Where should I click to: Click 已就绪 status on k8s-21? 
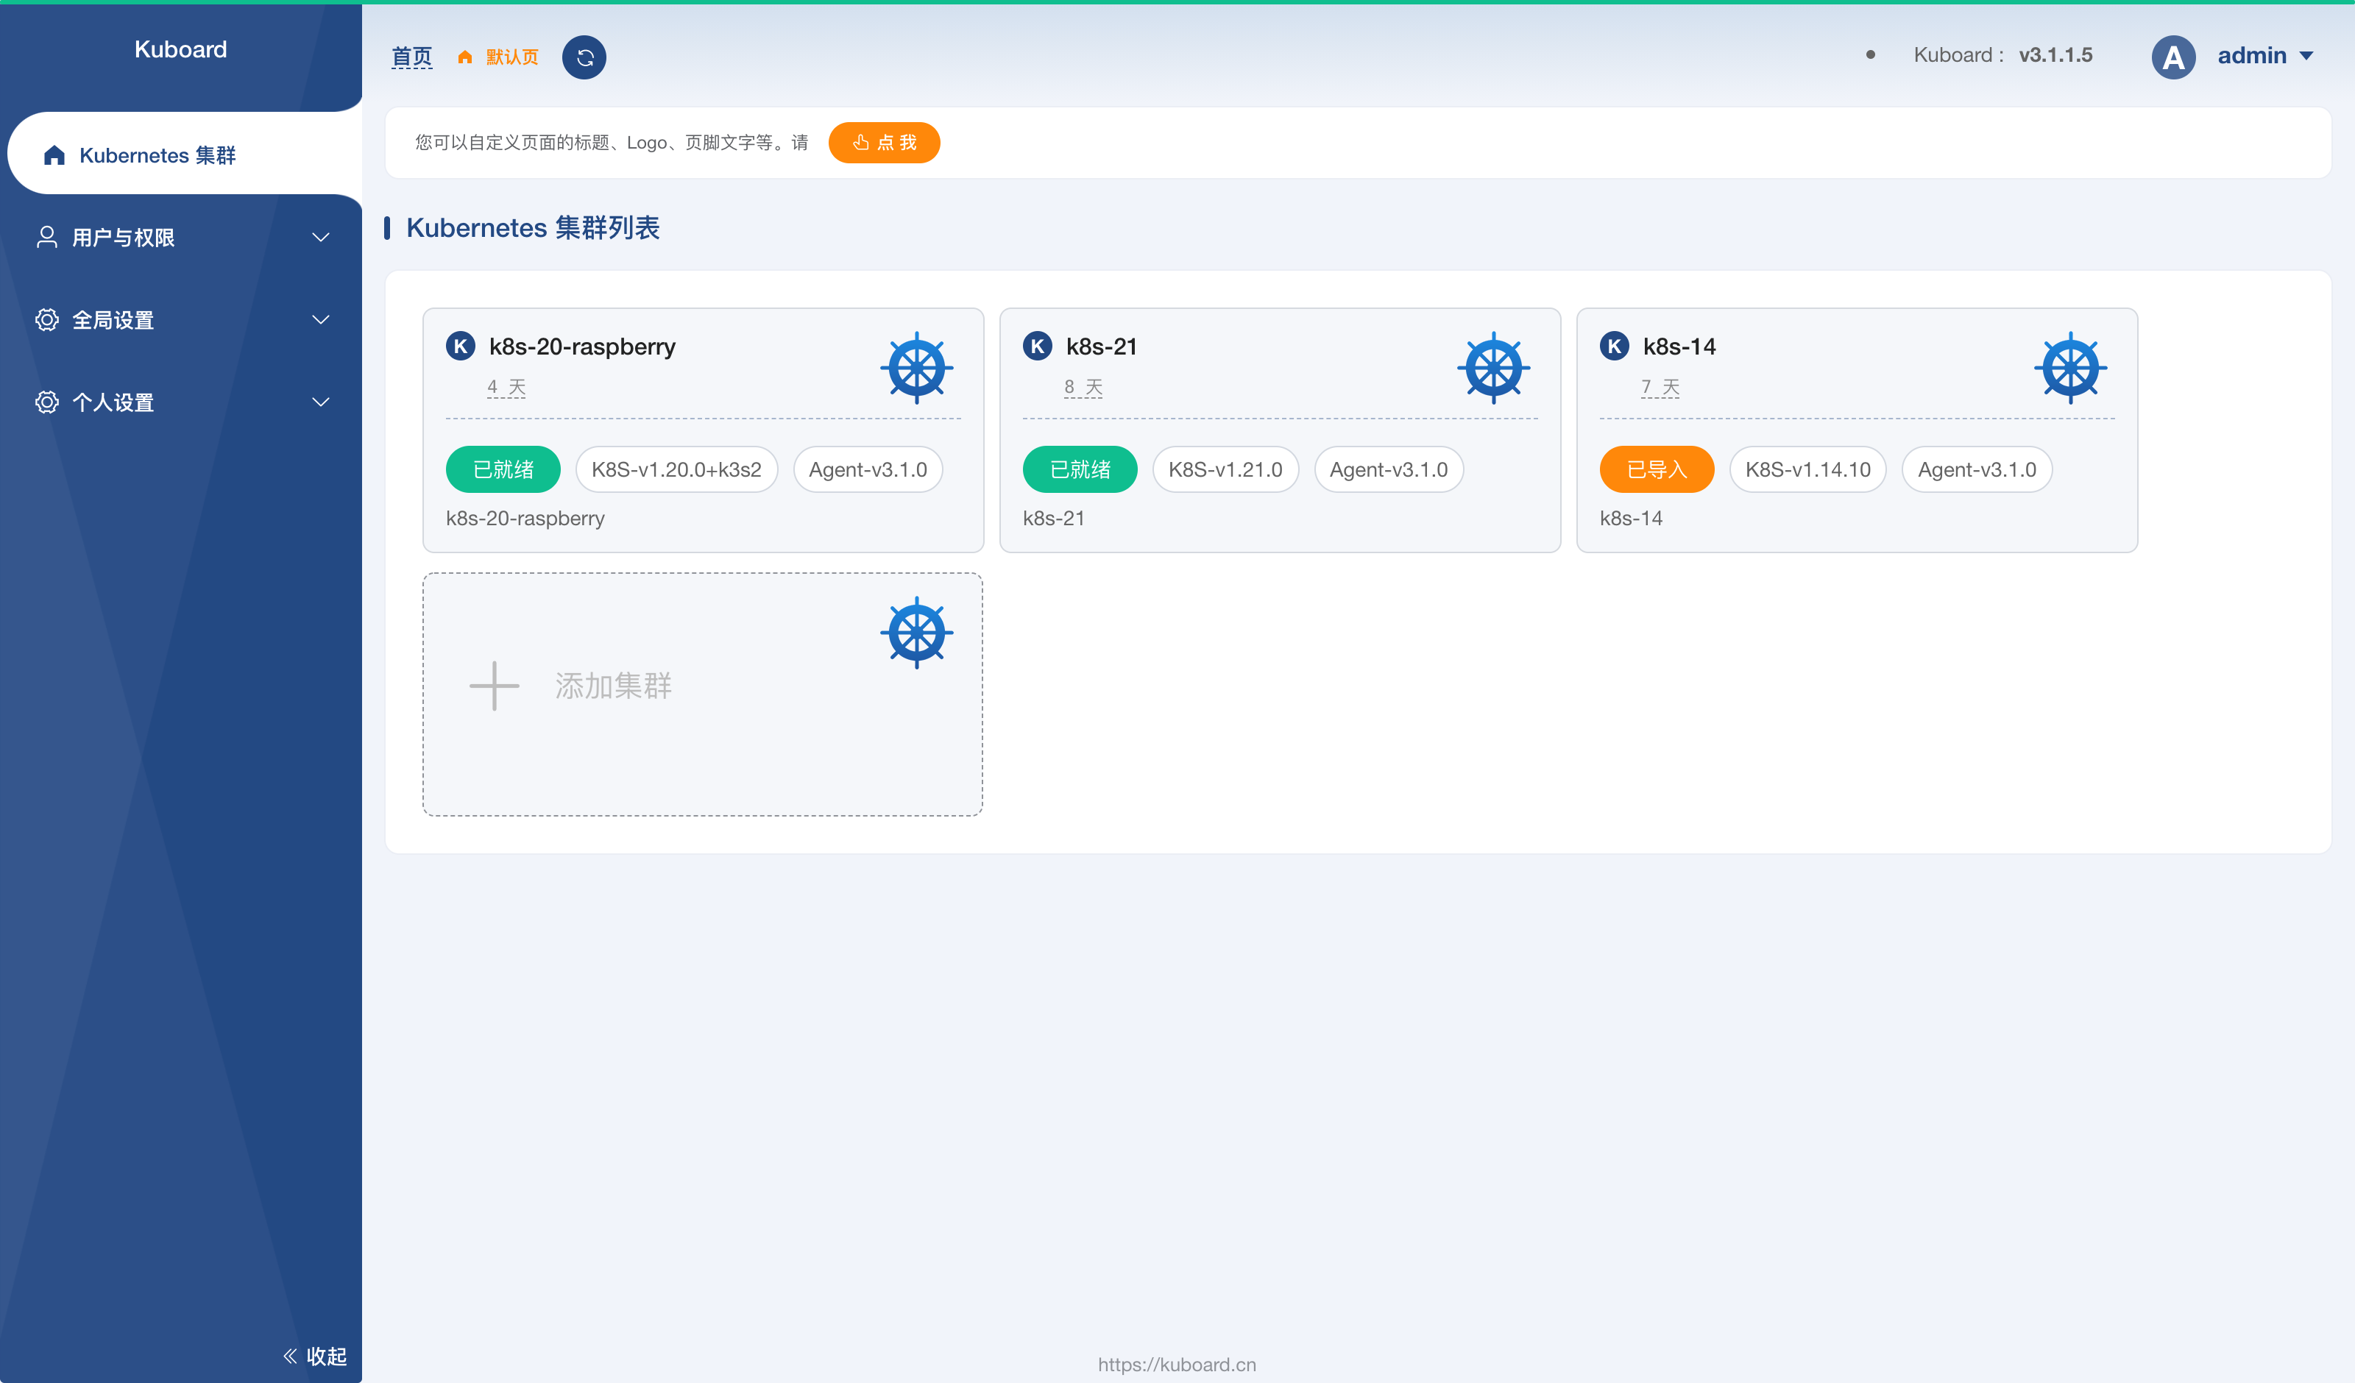(1080, 469)
